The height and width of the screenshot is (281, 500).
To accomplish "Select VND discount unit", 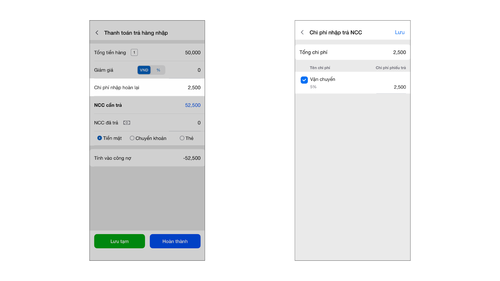I will (x=144, y=70).
